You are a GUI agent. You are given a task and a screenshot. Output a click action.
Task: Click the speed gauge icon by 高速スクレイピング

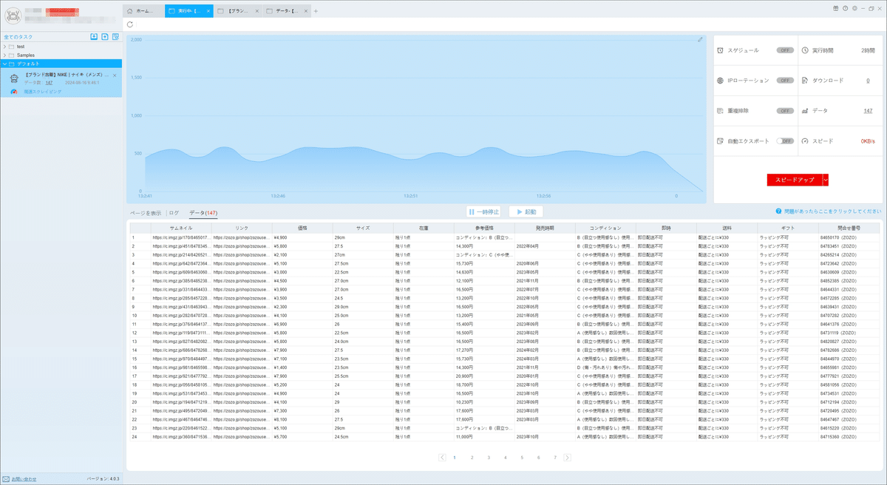14,92
